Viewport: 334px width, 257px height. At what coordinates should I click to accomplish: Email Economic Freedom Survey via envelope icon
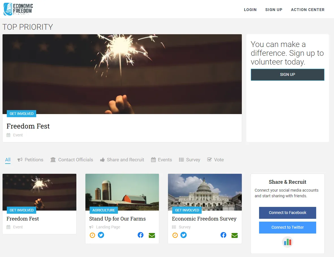pyautogui.click(x=234, y=235)
